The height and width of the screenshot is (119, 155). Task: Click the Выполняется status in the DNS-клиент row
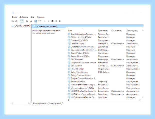[x=117, y=66]
